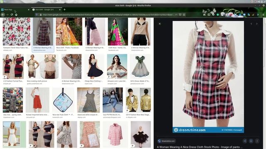This screenshot has height=149, width=266.
Task: Open the tracking protection shield
Action: [37, 15]
